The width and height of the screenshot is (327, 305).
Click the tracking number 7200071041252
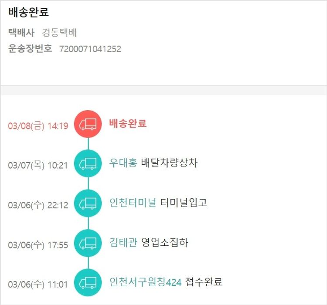pos(90,49)
